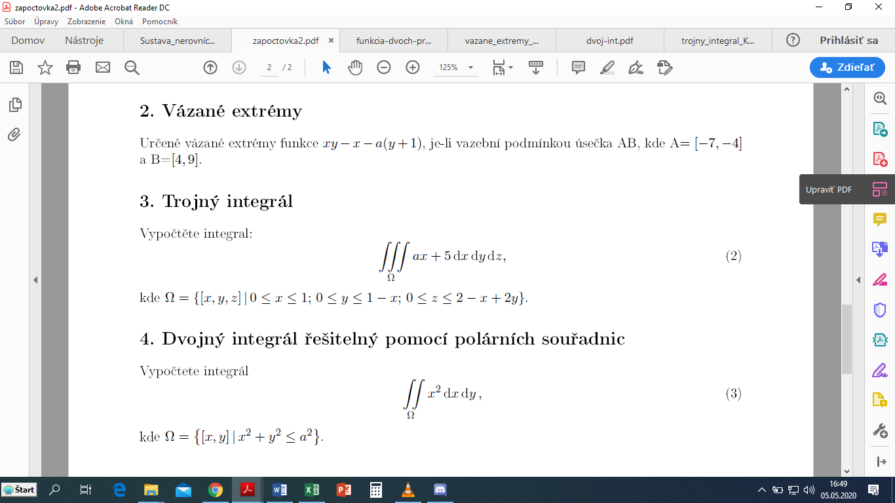Open VLC media player from the taskbar
This screenshot has height=503, width=895.
tap(408, 490)
